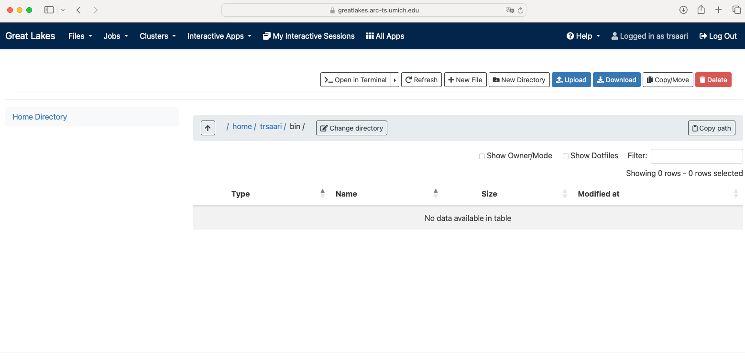Screen dimensions: 745x363
Task: Open the Open in Terminal arrow dropdown
Action: point(395,80)
